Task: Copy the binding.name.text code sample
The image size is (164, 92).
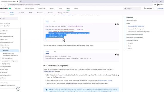Action: (118, 55)
